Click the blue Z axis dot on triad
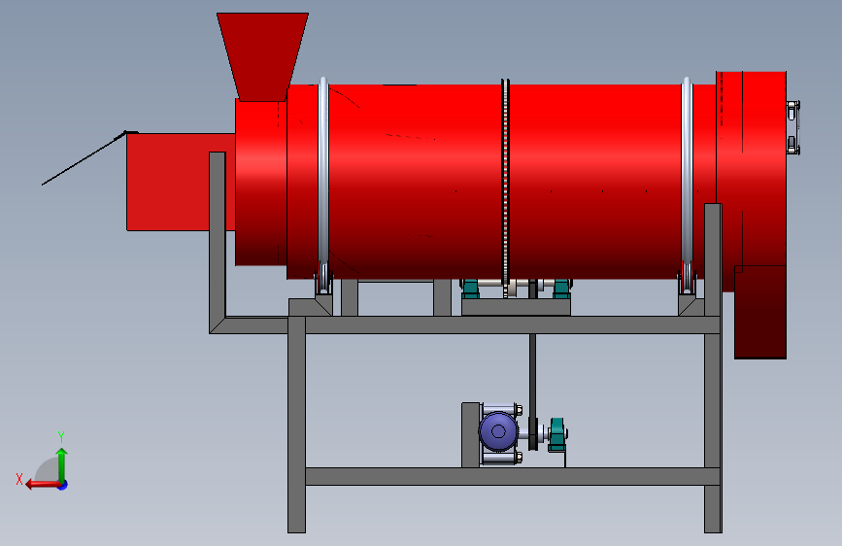Screen dimensions: 842x546 [x=63, y=485]
